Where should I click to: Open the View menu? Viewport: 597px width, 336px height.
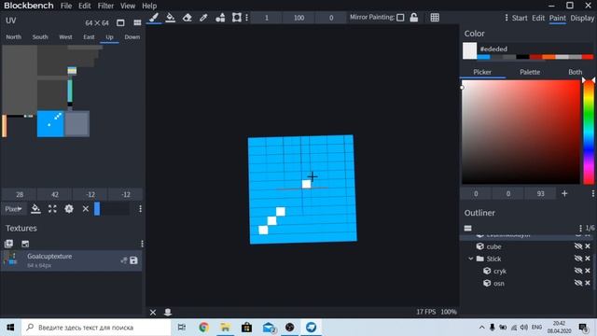click(x=128, y=6)
